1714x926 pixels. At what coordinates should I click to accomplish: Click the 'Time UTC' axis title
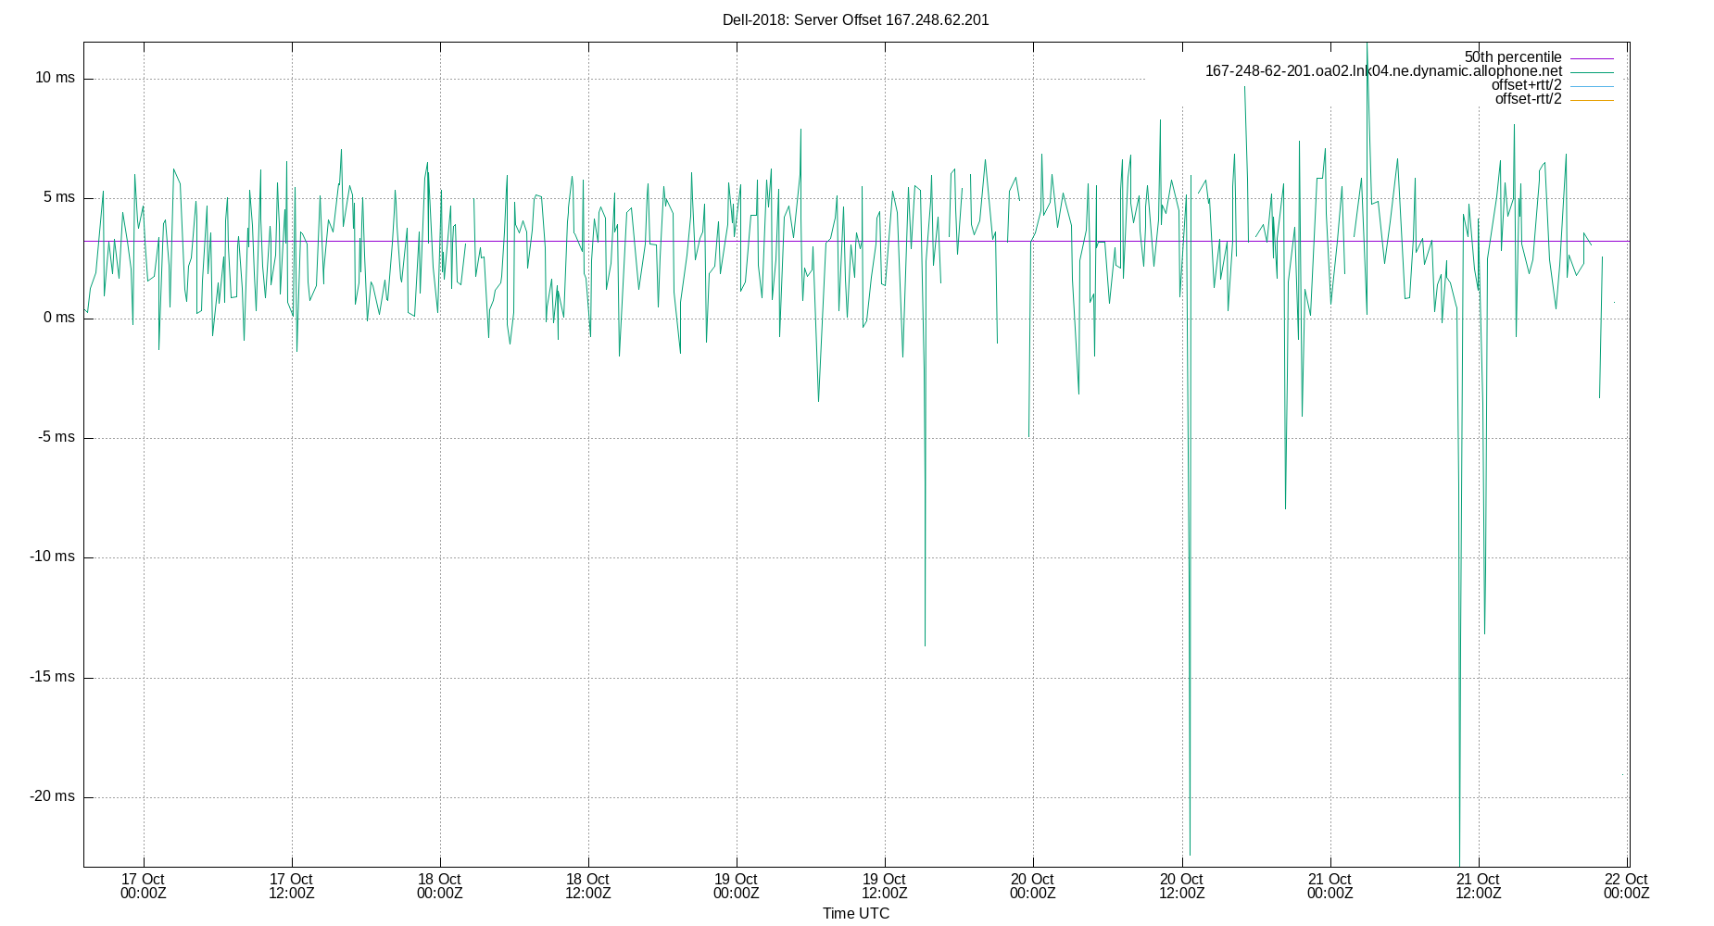click(855, 914)
